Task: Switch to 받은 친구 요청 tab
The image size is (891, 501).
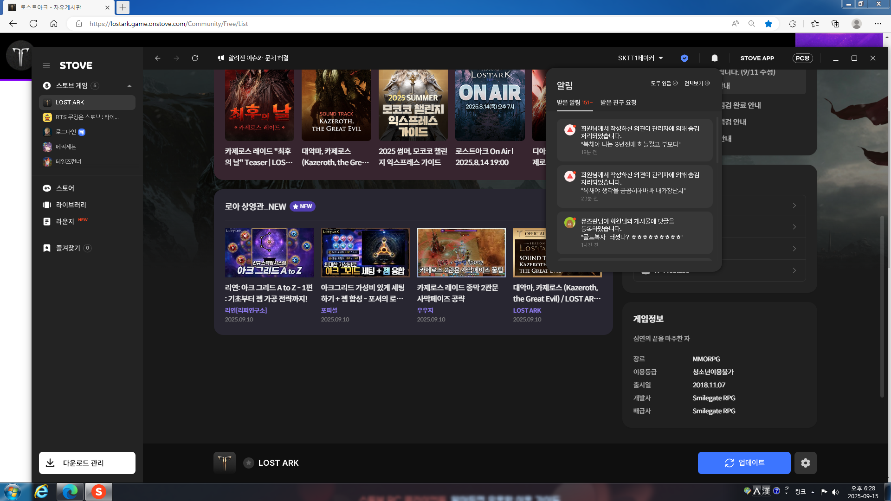Action: [x=618, y=103]
